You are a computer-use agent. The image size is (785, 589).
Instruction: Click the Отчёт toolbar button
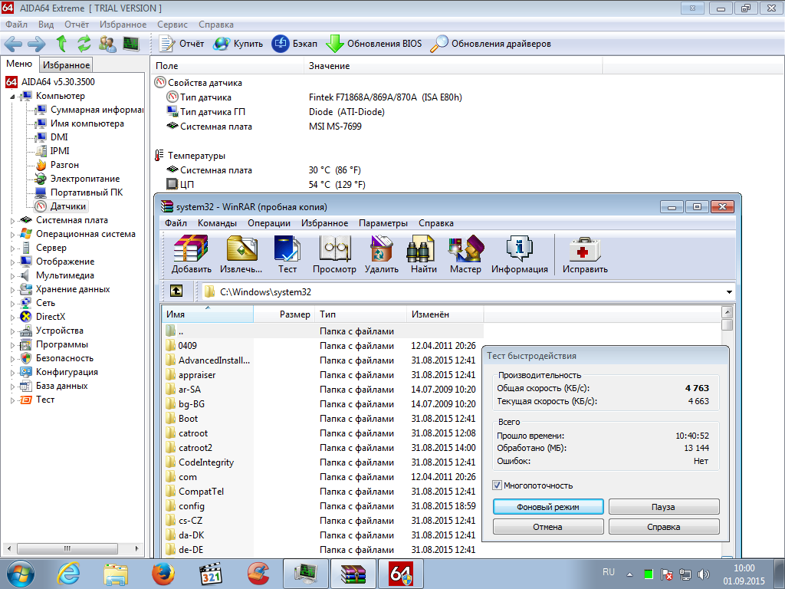point(181,44)
